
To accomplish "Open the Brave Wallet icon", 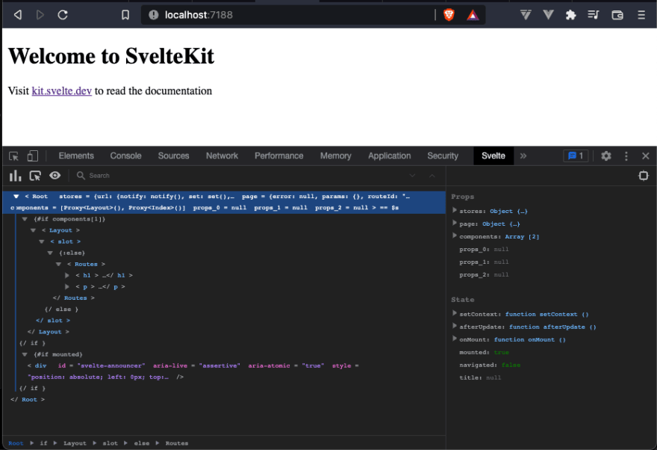I will [617, 15].
